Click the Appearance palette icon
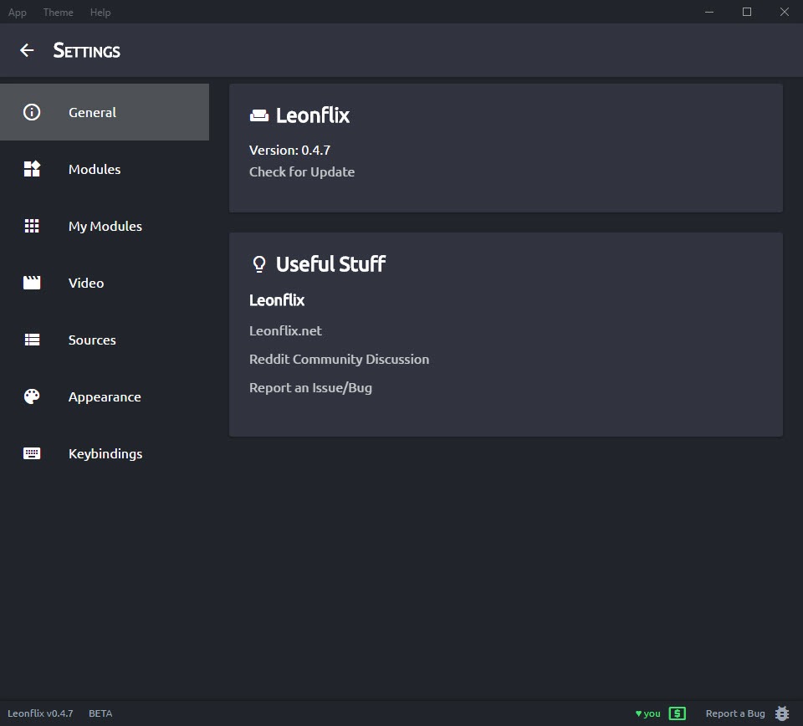This screenshot has height=726, width=803. click(32, 396)
